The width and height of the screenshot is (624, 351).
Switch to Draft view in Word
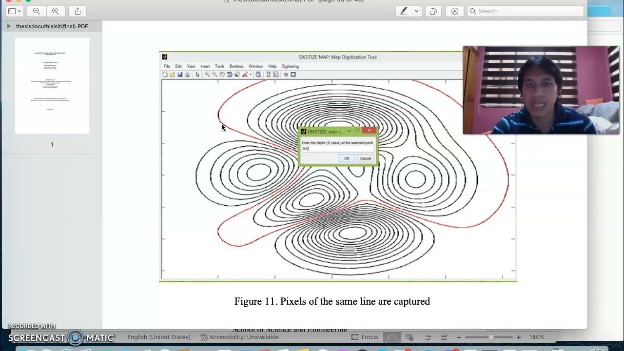[x=445, y=337]
